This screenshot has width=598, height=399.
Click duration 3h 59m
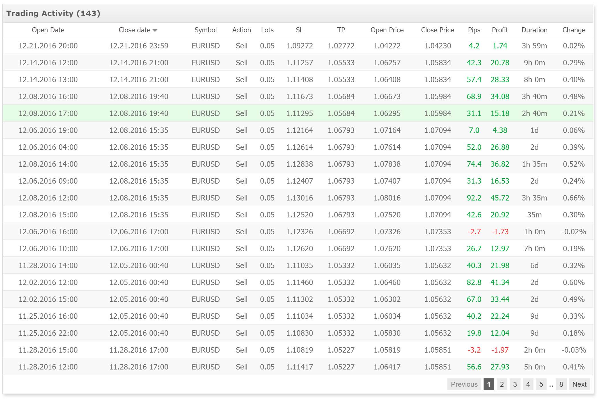[534, 46]
